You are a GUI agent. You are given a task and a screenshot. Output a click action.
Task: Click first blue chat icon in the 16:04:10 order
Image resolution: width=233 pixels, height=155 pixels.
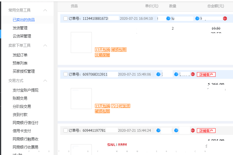coord(168,18)
